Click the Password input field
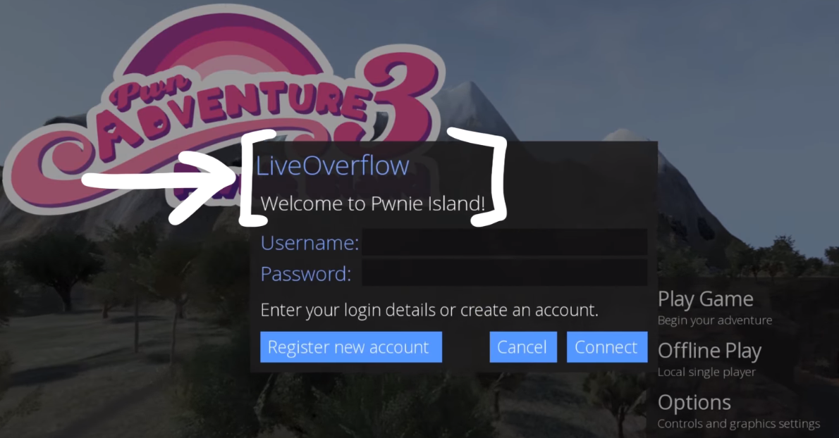 505,273
